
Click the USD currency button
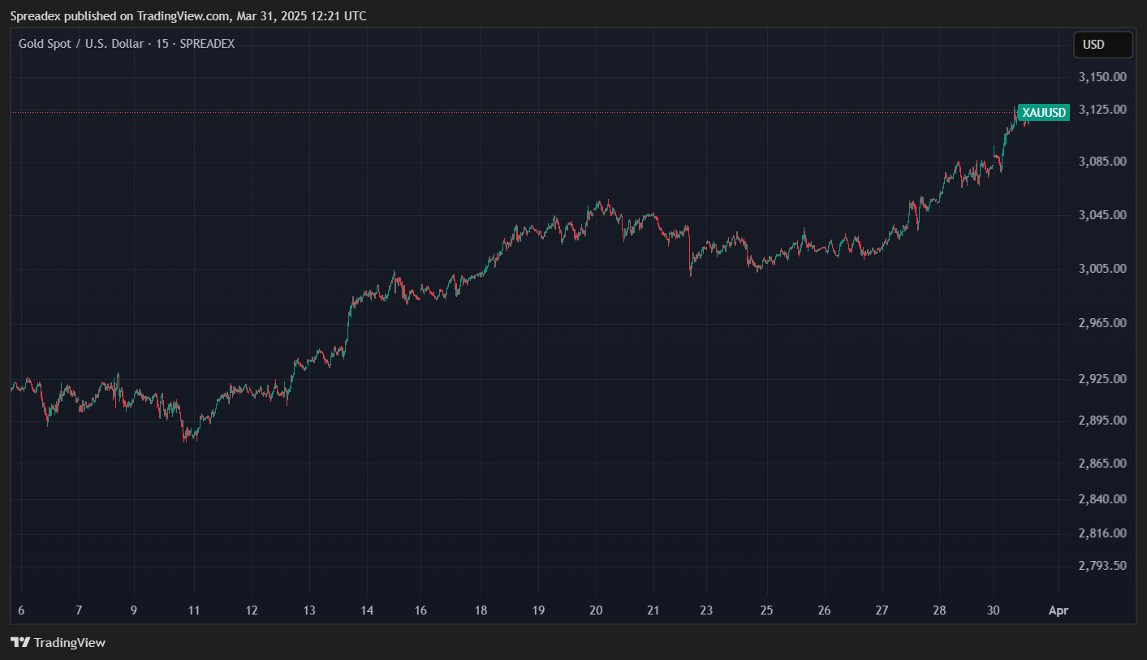pos(1102,45)
